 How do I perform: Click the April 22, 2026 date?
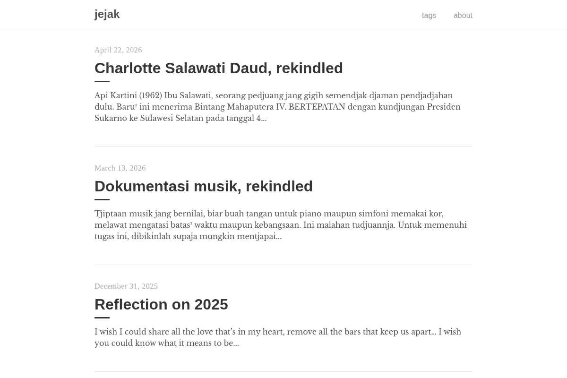(x=118, y=50)
